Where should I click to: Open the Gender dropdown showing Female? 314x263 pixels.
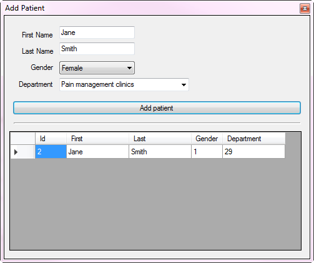pos(97,68)
